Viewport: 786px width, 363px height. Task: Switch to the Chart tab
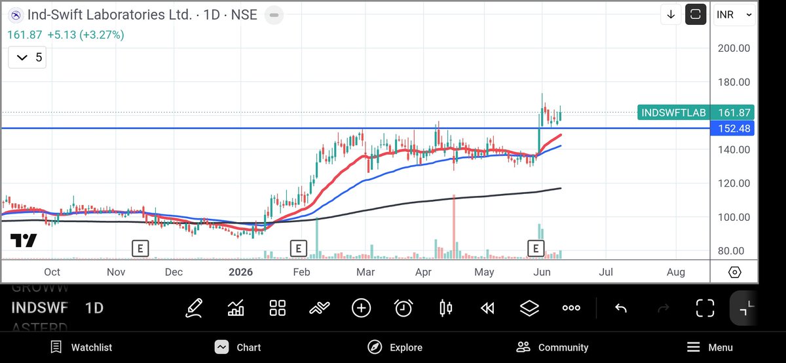point(238,347)
